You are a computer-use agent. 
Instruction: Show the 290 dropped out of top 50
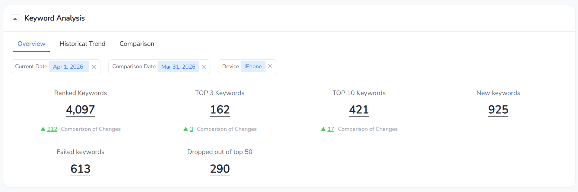pos(220,169)
